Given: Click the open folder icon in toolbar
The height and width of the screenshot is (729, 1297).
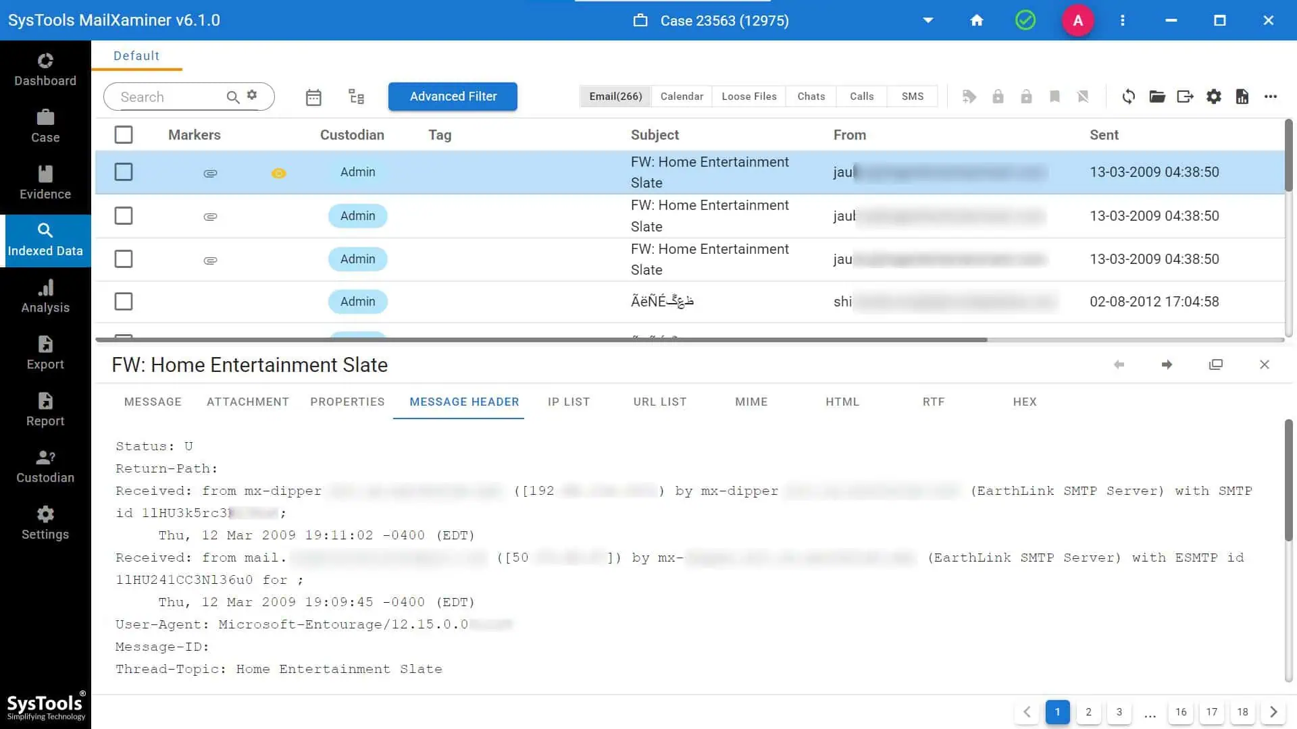Looking at the screenshot, I should point(1157,97).
